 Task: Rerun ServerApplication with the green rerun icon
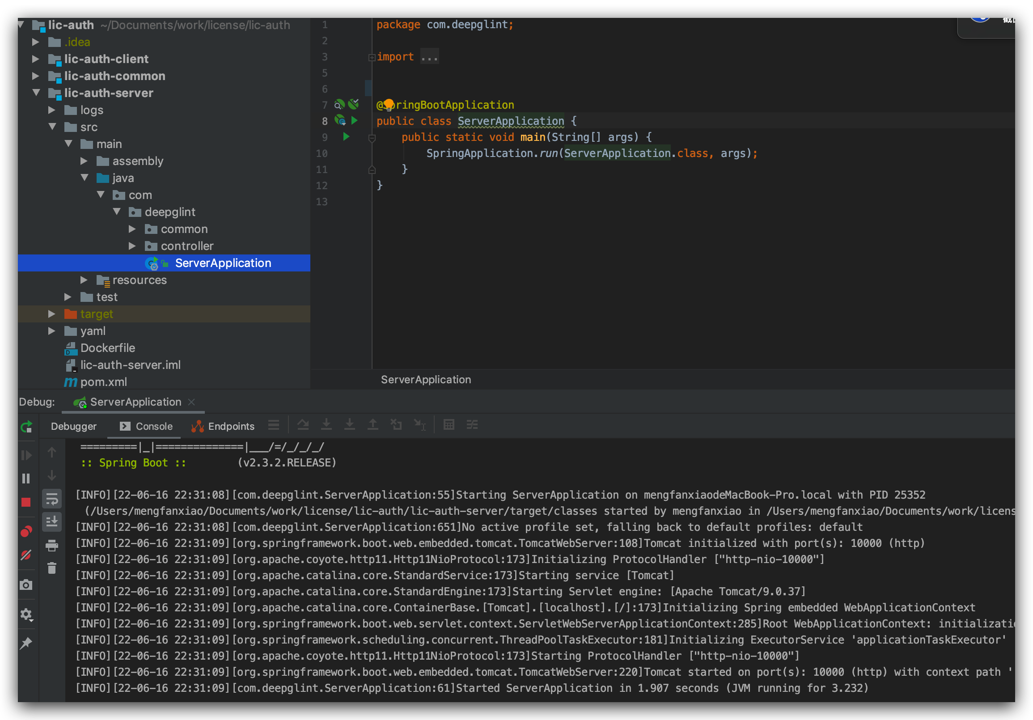click(26, 426)
